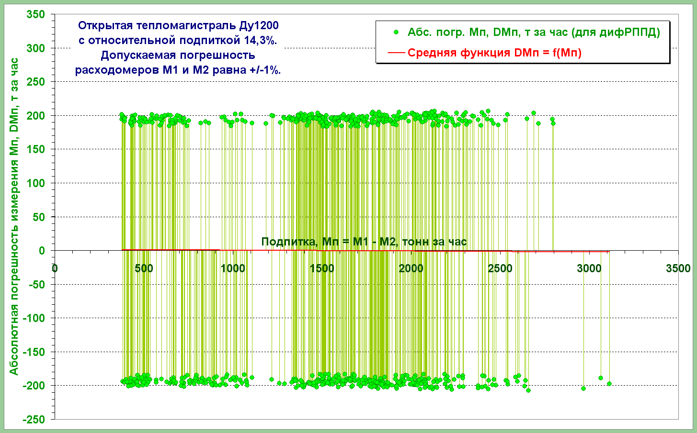The image size is (697, 433).
Task: Click the x-axis tick label 2500
Action: pos(500,268)
